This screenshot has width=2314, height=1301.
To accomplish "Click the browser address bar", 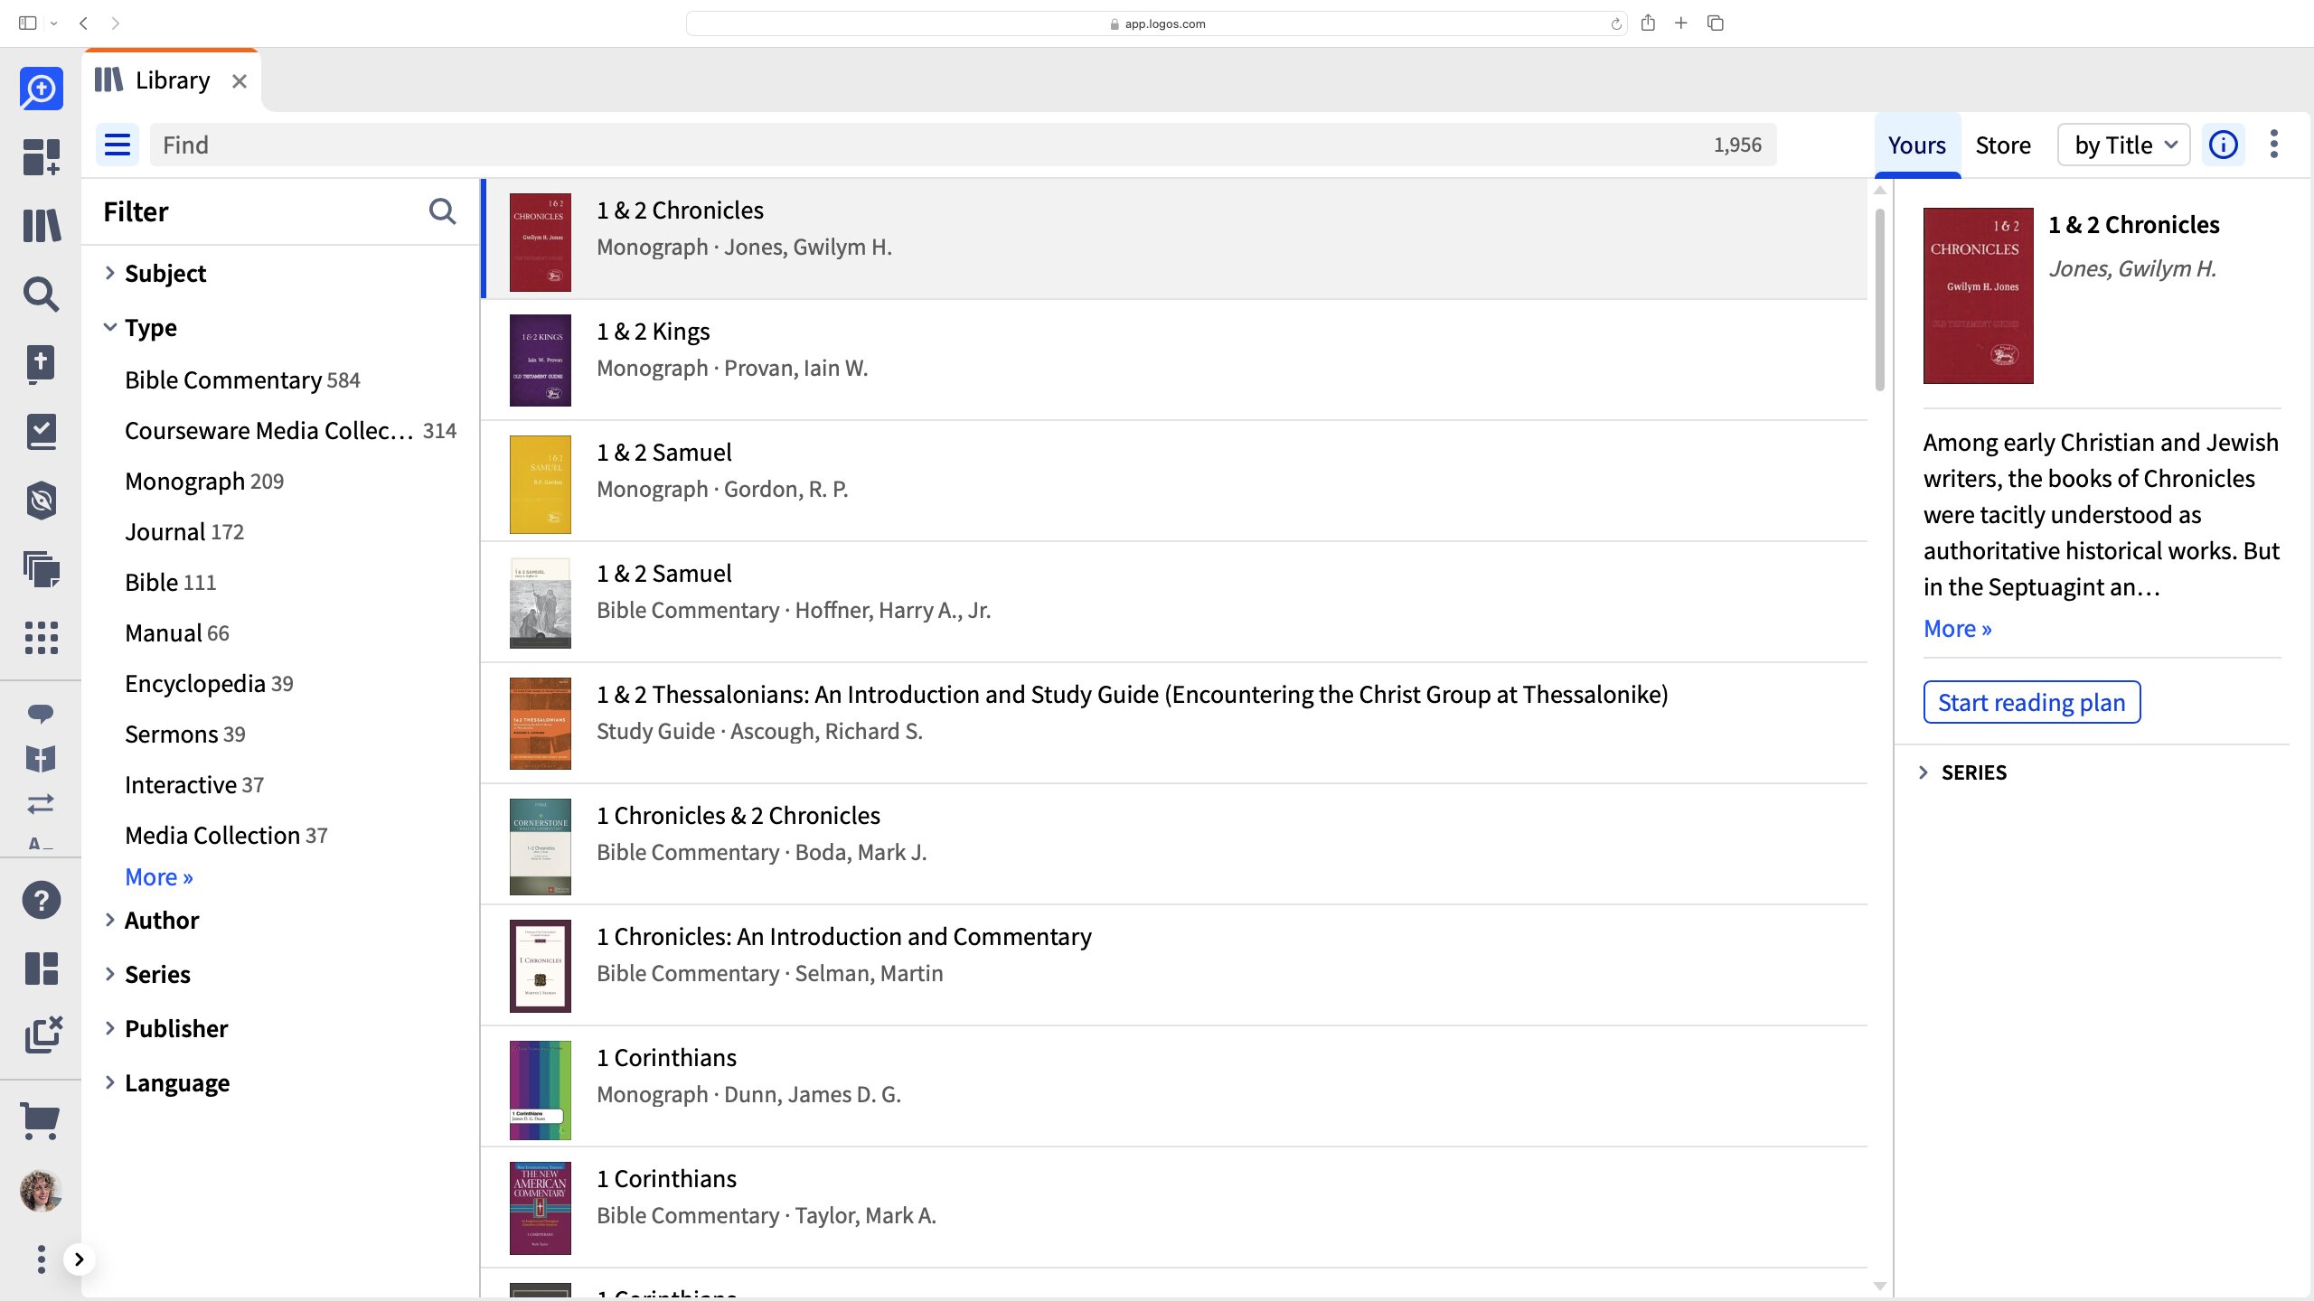I will [1157, 23].
